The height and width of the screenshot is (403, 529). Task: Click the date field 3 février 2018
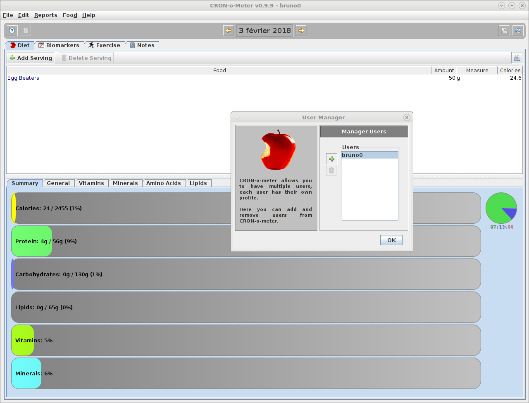pyautogui.click(x=265, y=31)
